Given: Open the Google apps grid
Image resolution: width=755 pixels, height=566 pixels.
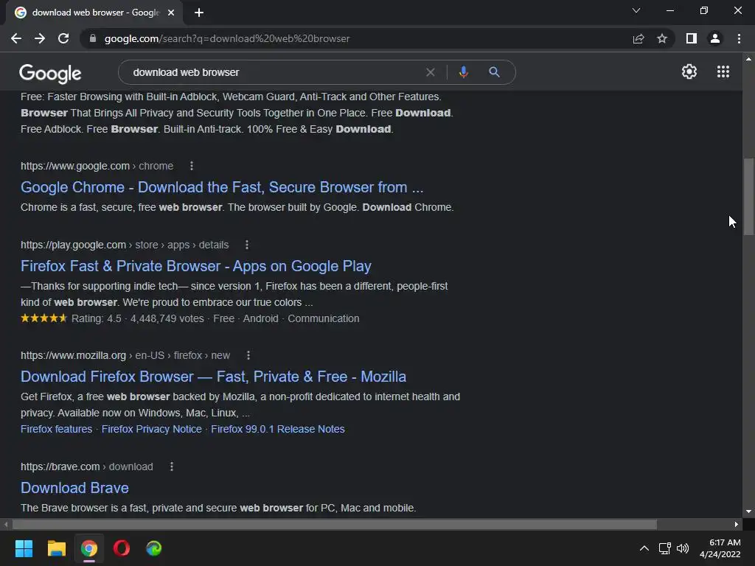Looking at the screenshot, I should coord(723,71).
